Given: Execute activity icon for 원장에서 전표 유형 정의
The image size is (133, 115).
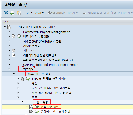Looking at the screenshot, I should click(37, 111).
